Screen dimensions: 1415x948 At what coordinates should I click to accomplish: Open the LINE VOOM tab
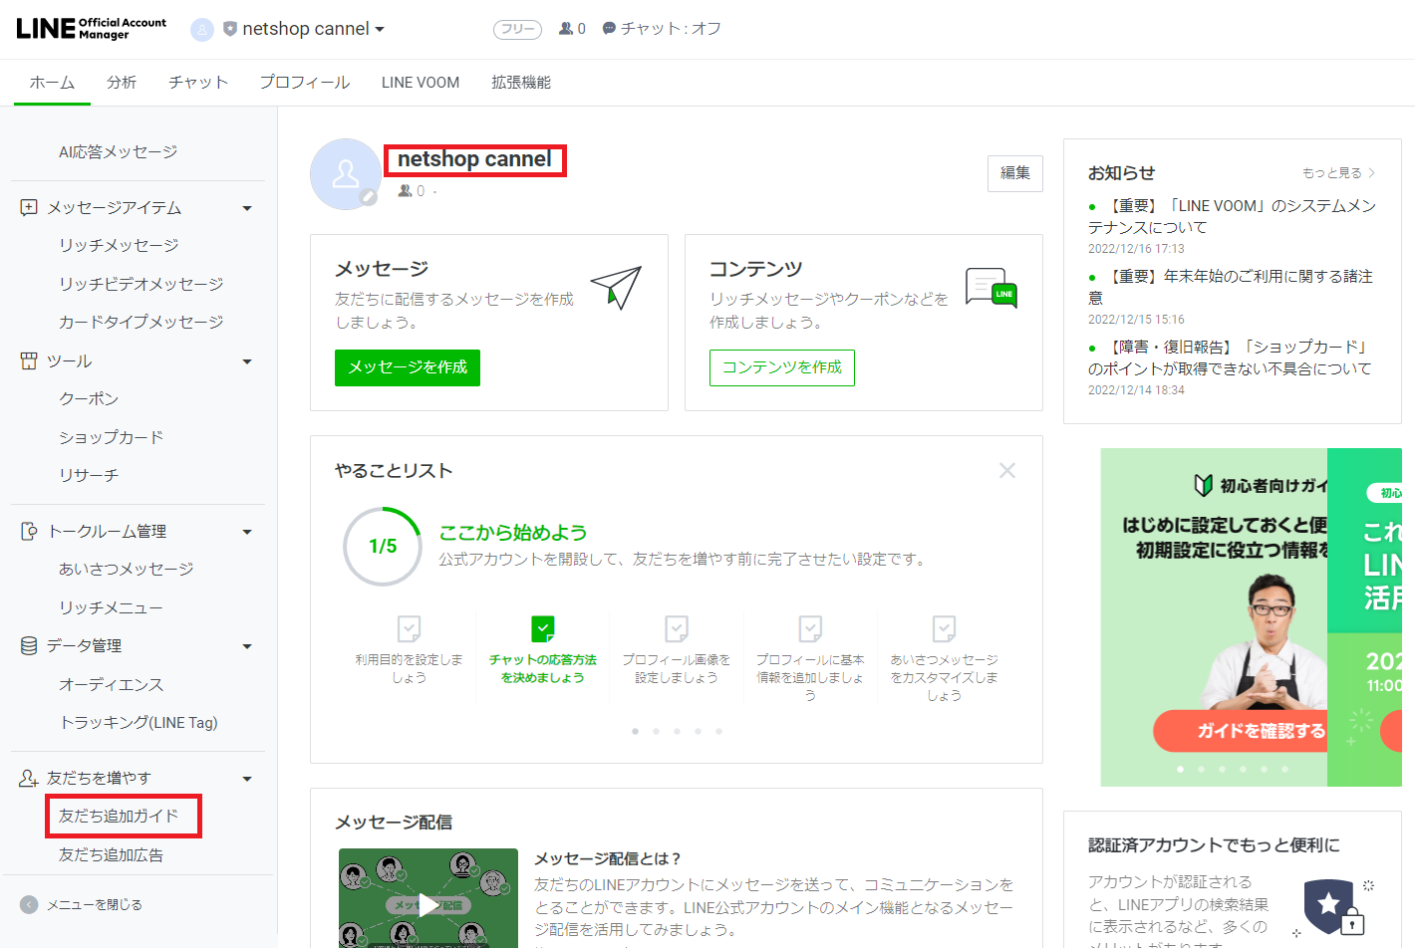pyautogui.click(x=421, y=83)
